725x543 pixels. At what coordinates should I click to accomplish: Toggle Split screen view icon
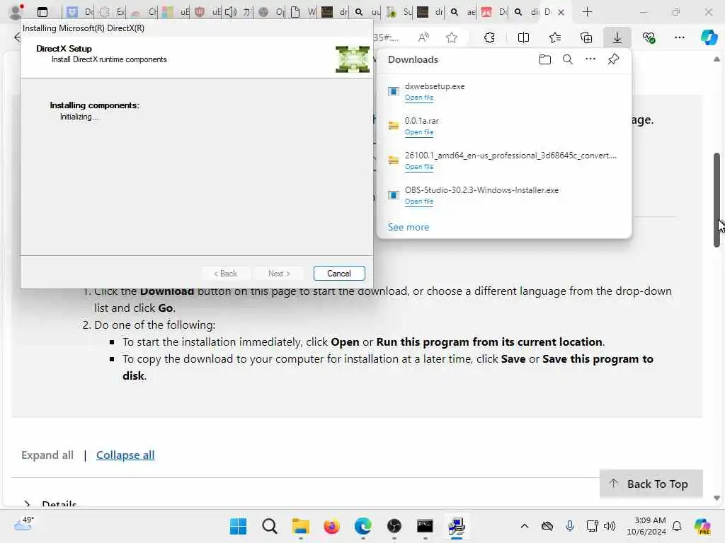coord(523,37)
